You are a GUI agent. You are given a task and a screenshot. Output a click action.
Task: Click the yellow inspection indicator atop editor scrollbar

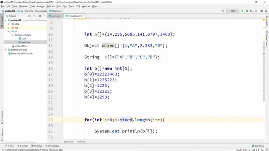[264, 20]
